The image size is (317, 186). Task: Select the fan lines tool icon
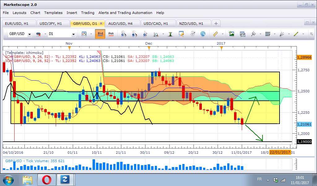(x=282, y=34)
